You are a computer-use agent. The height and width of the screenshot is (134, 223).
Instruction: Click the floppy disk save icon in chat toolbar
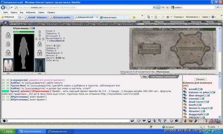click(149, 121)
